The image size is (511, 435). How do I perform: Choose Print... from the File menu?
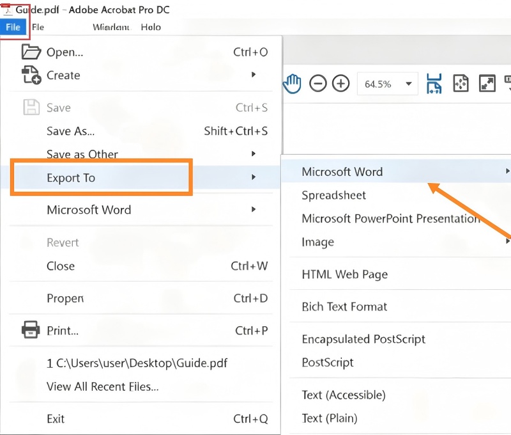[141, 331]
